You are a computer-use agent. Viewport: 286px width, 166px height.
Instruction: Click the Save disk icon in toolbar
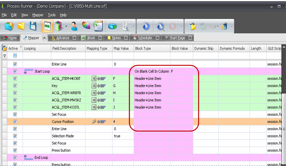[x=33, y=27]
